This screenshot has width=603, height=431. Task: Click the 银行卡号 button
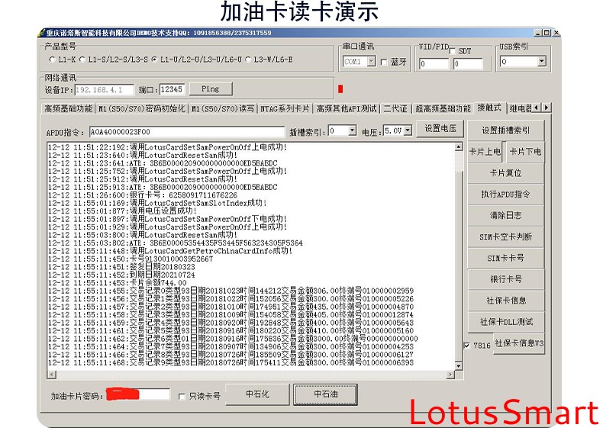point(506,279)
